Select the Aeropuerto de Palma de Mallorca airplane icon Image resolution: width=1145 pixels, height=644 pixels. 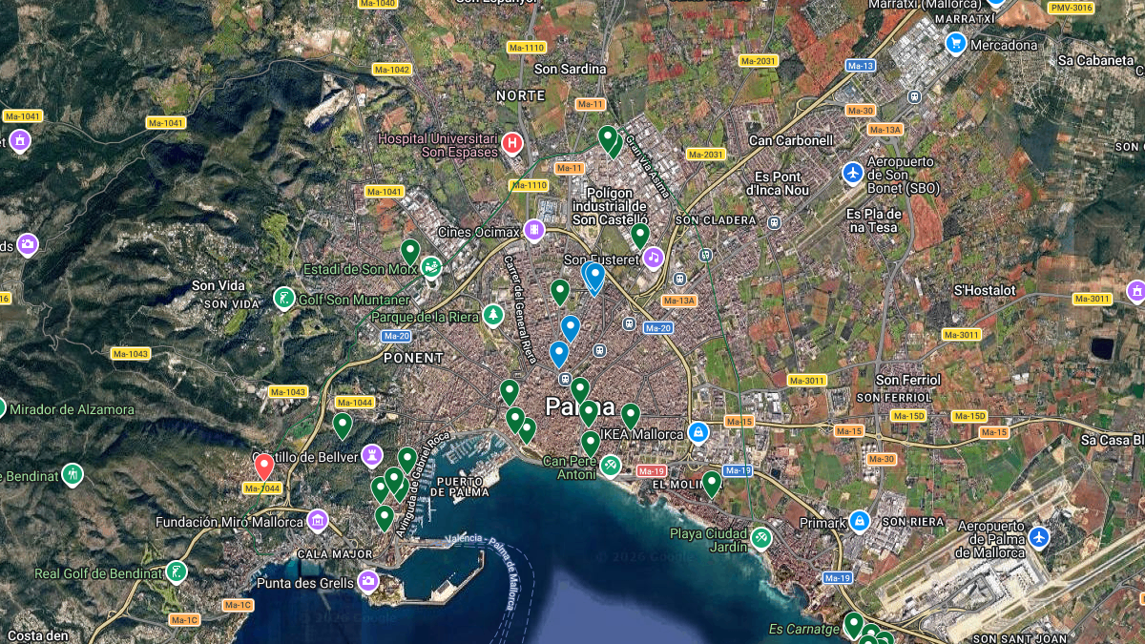click(x=1039, y=537)
